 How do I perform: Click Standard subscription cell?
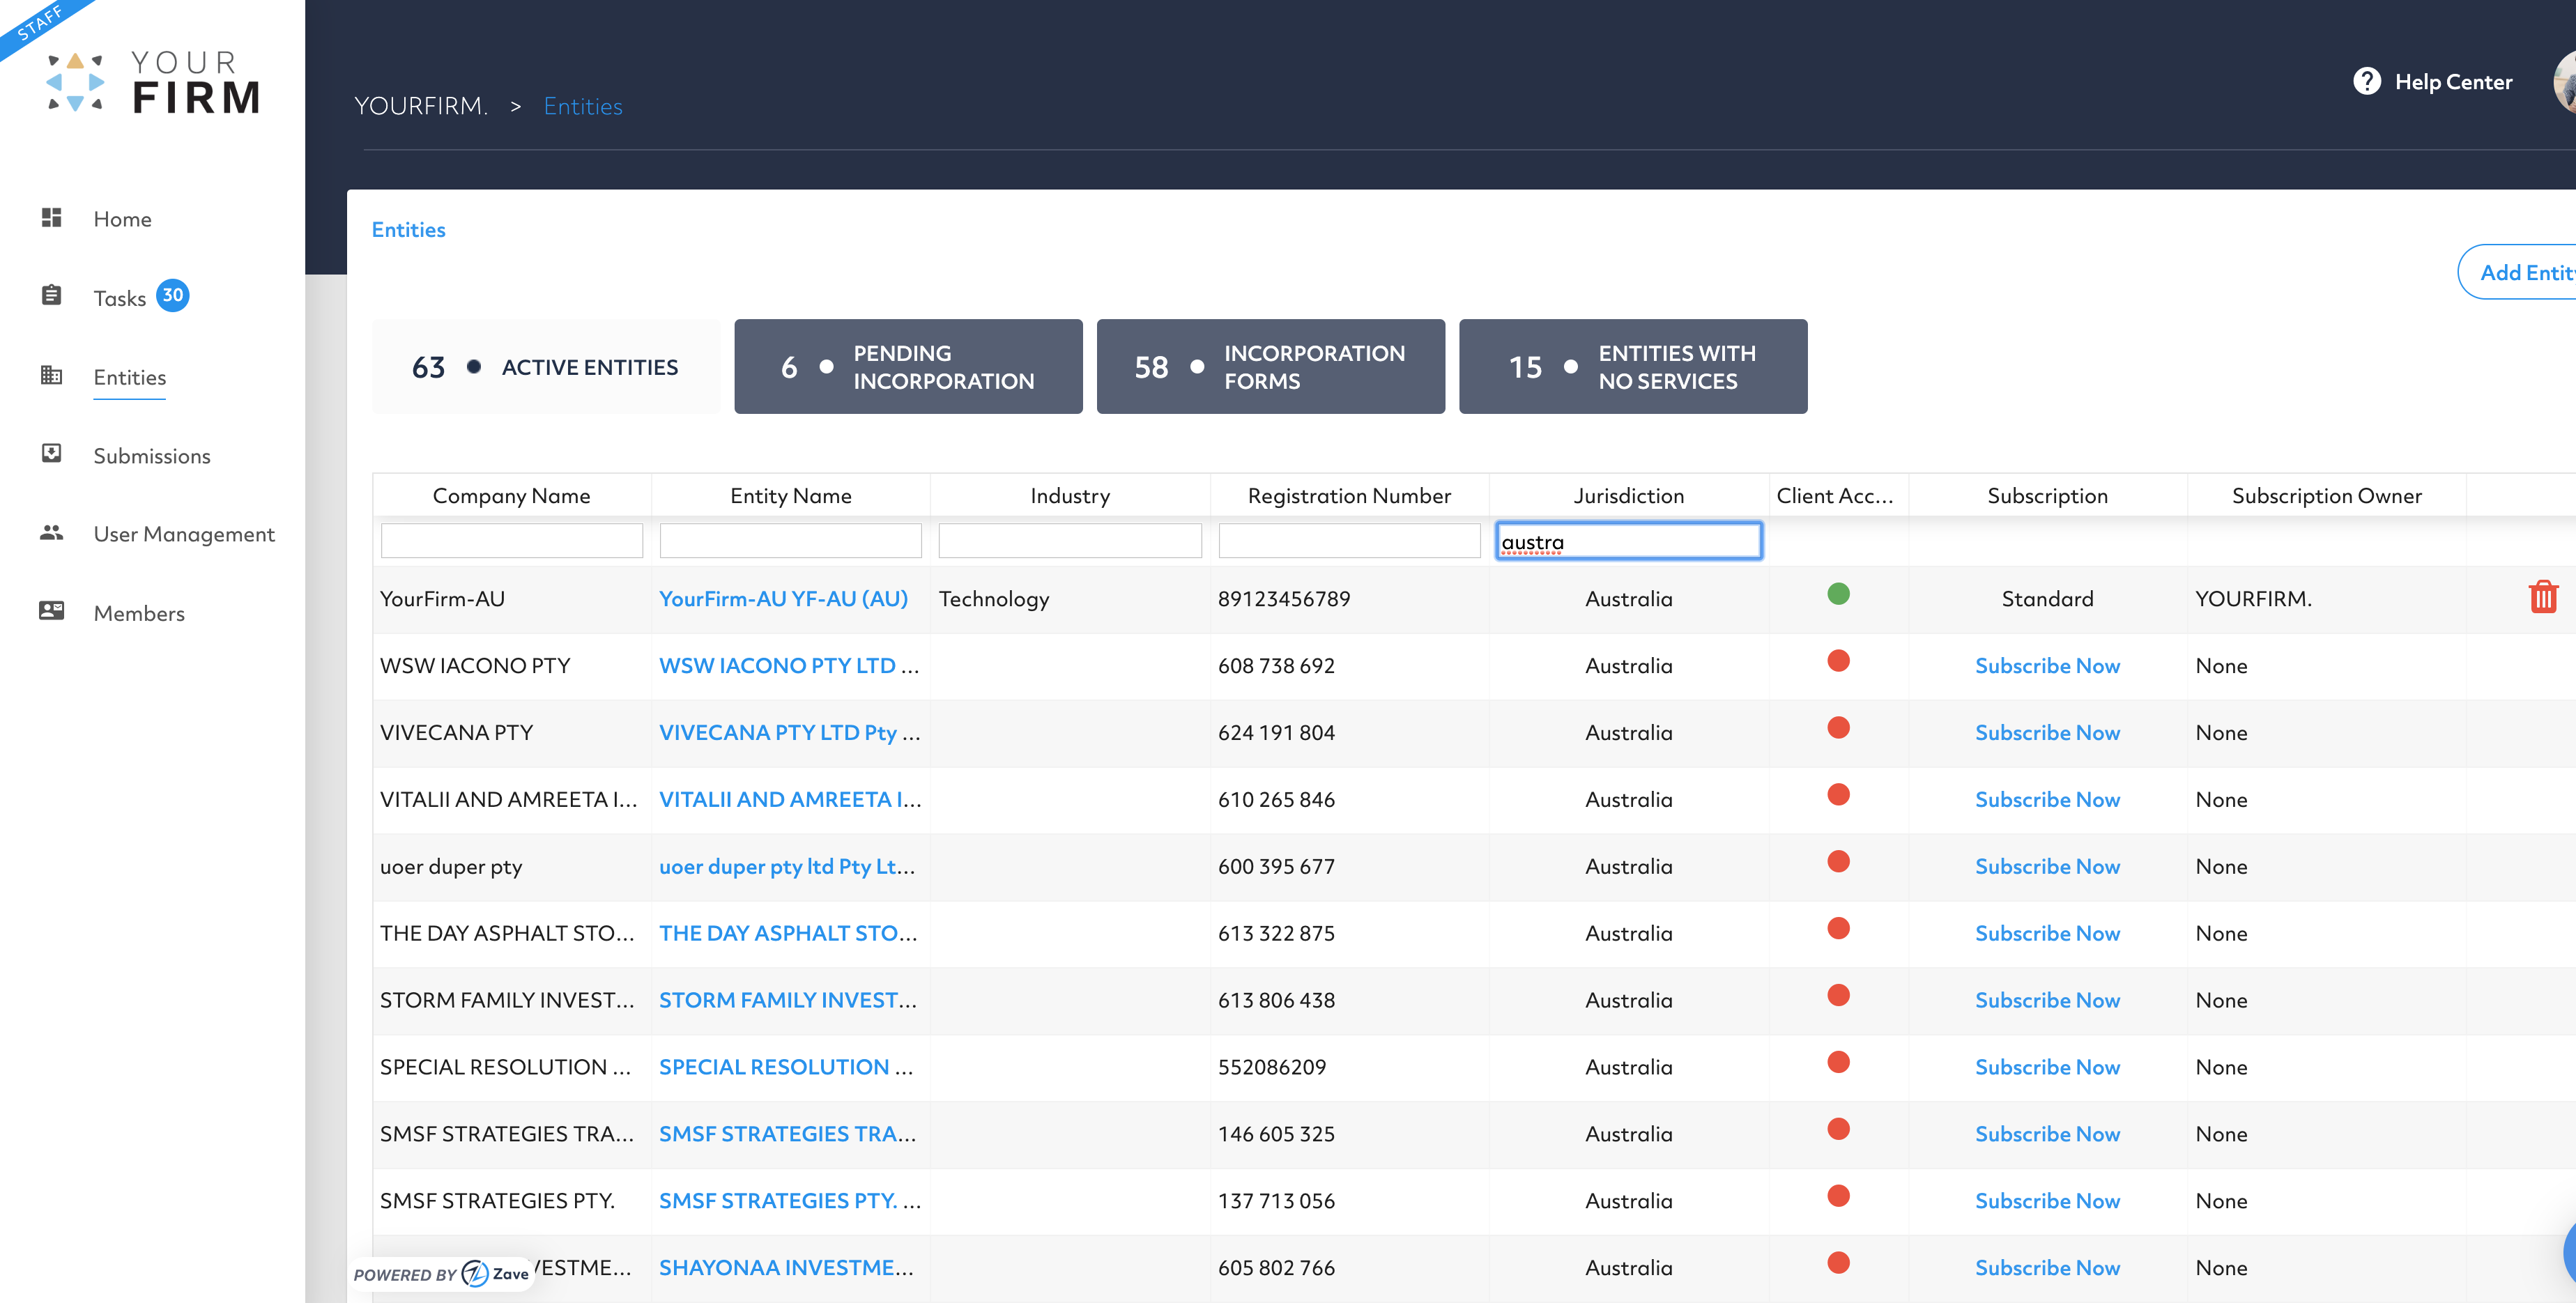click(2047, 599)
